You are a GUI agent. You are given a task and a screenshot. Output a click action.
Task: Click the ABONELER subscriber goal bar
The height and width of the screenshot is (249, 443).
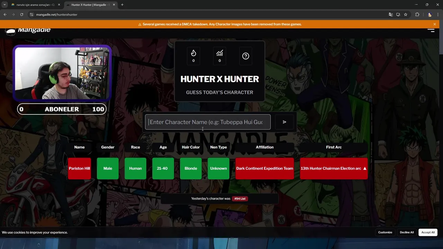[62, 109]
